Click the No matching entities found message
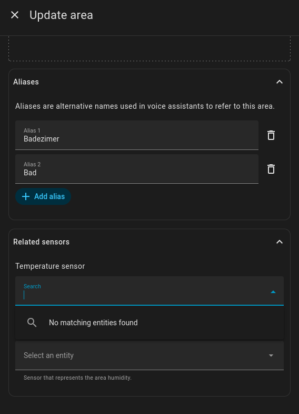 click(x=93, y=323)
